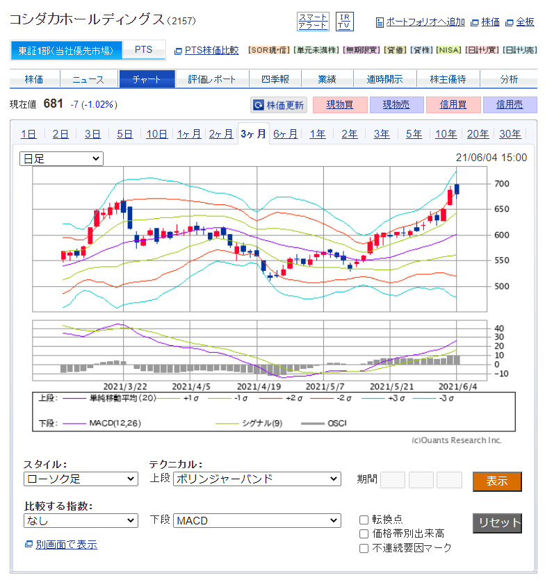Go to the 株価 tab

34,79
